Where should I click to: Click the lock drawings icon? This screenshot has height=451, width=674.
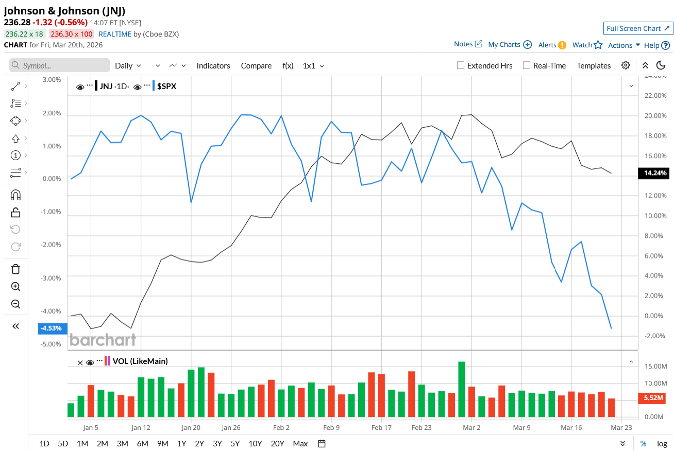pyautogui.click(x=15, y=212)
